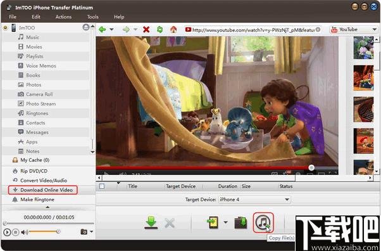
Task: Click the Duration column header
Action: tap(227, 186)
